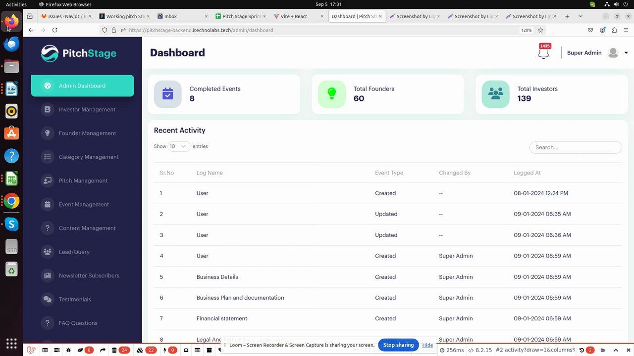The image size is (634, 356).
Task: Click the Total Investors people icon
Action: [x=495, y=94]
